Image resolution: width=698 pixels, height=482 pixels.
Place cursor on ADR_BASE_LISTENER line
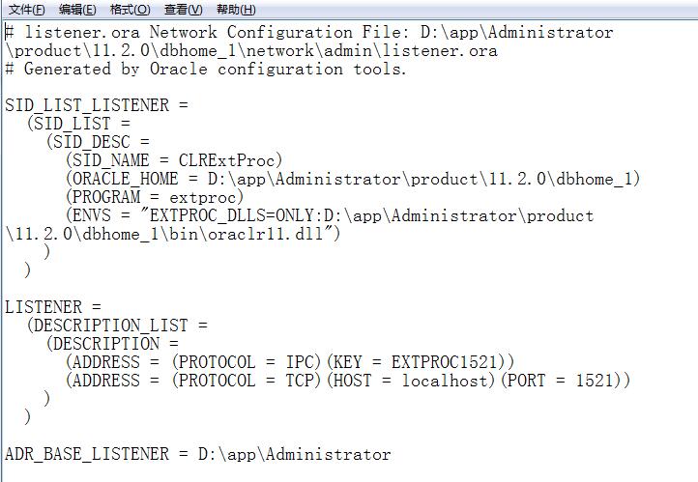click(x=197, y=454)
